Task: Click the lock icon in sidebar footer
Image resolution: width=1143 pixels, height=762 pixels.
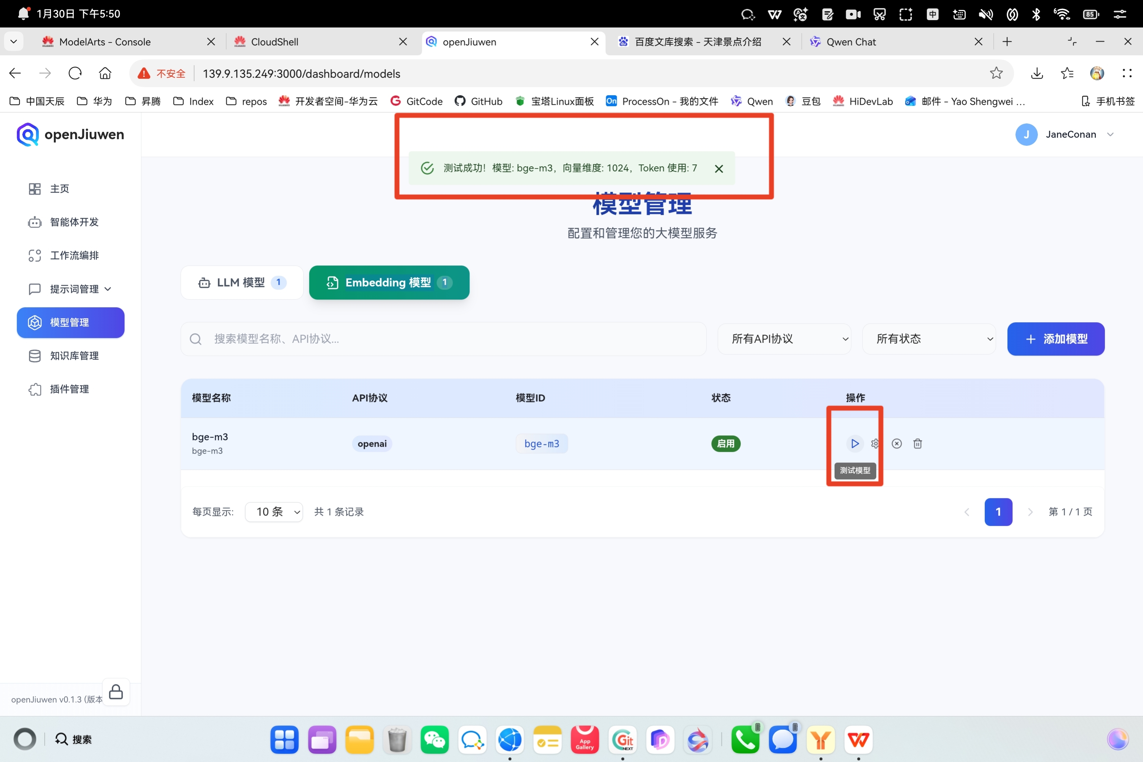Action: (x=116, y=692)
